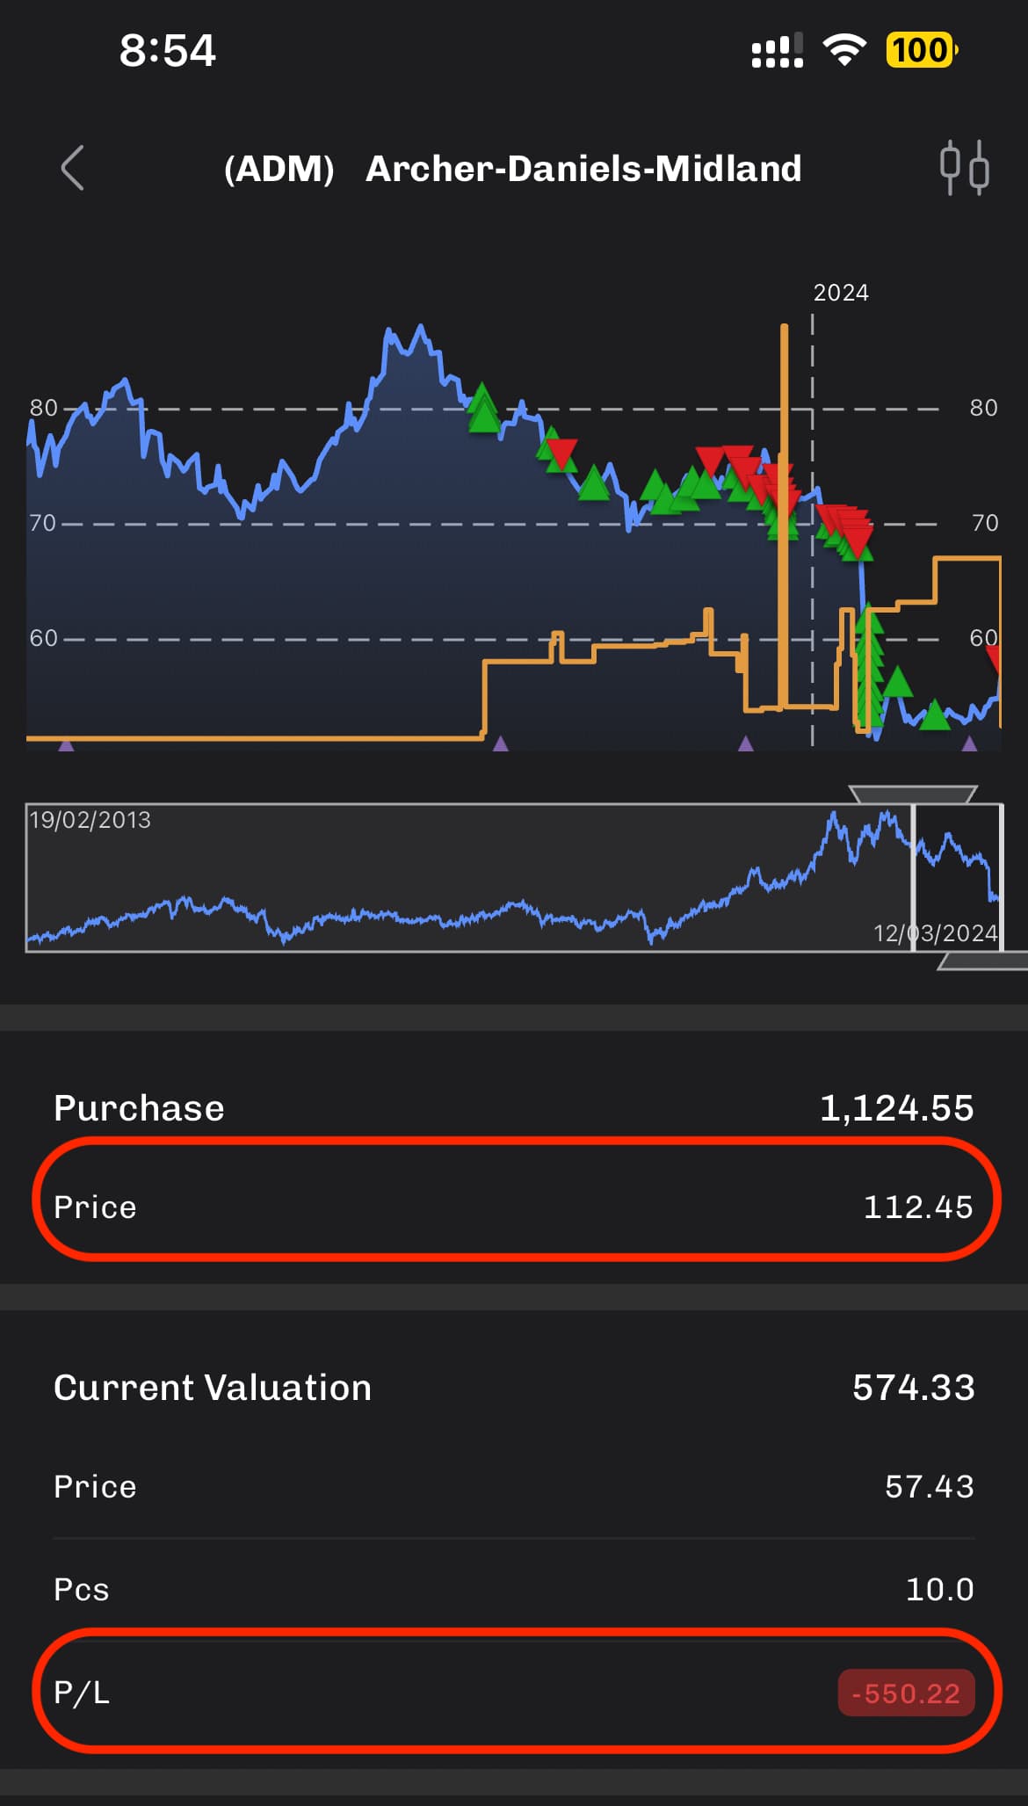Tap the 19/02/2013 start date label

tap(90, 820)
